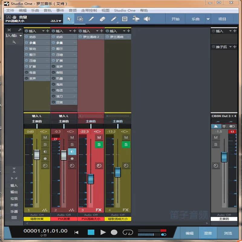Open 主要的 output selector on channel 3
242x242 pixels.
tap(91, 121)
